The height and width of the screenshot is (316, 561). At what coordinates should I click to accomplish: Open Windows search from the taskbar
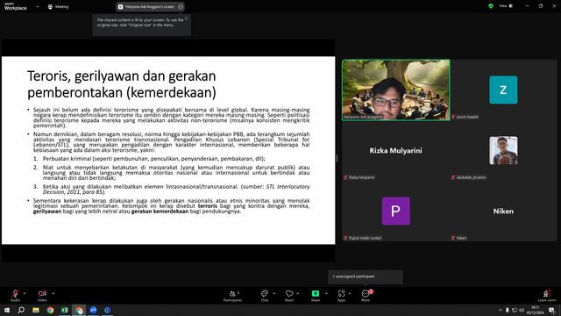coord(21,310)
